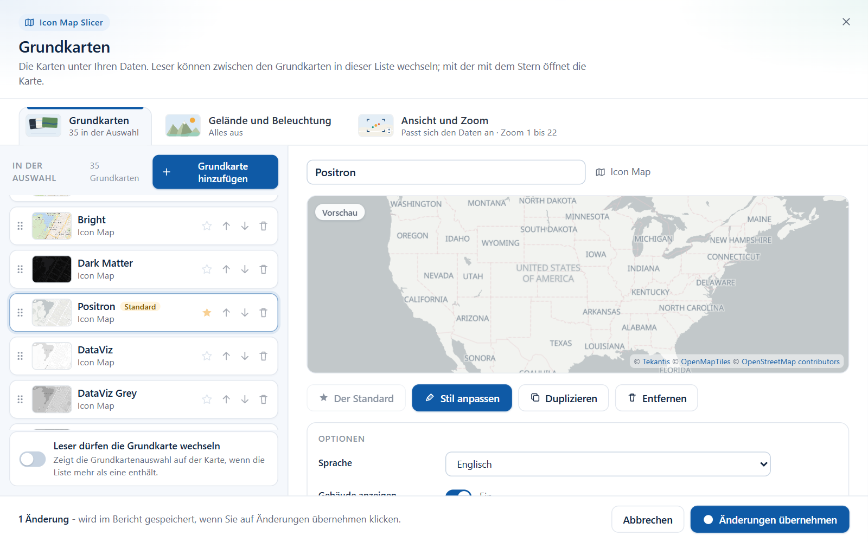Click the drag handle of the Positron row
The image size is (868, 542).
coord(20,313)
